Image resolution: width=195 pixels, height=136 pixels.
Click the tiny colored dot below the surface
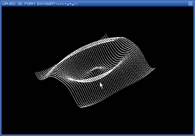[x=140, y=116]
